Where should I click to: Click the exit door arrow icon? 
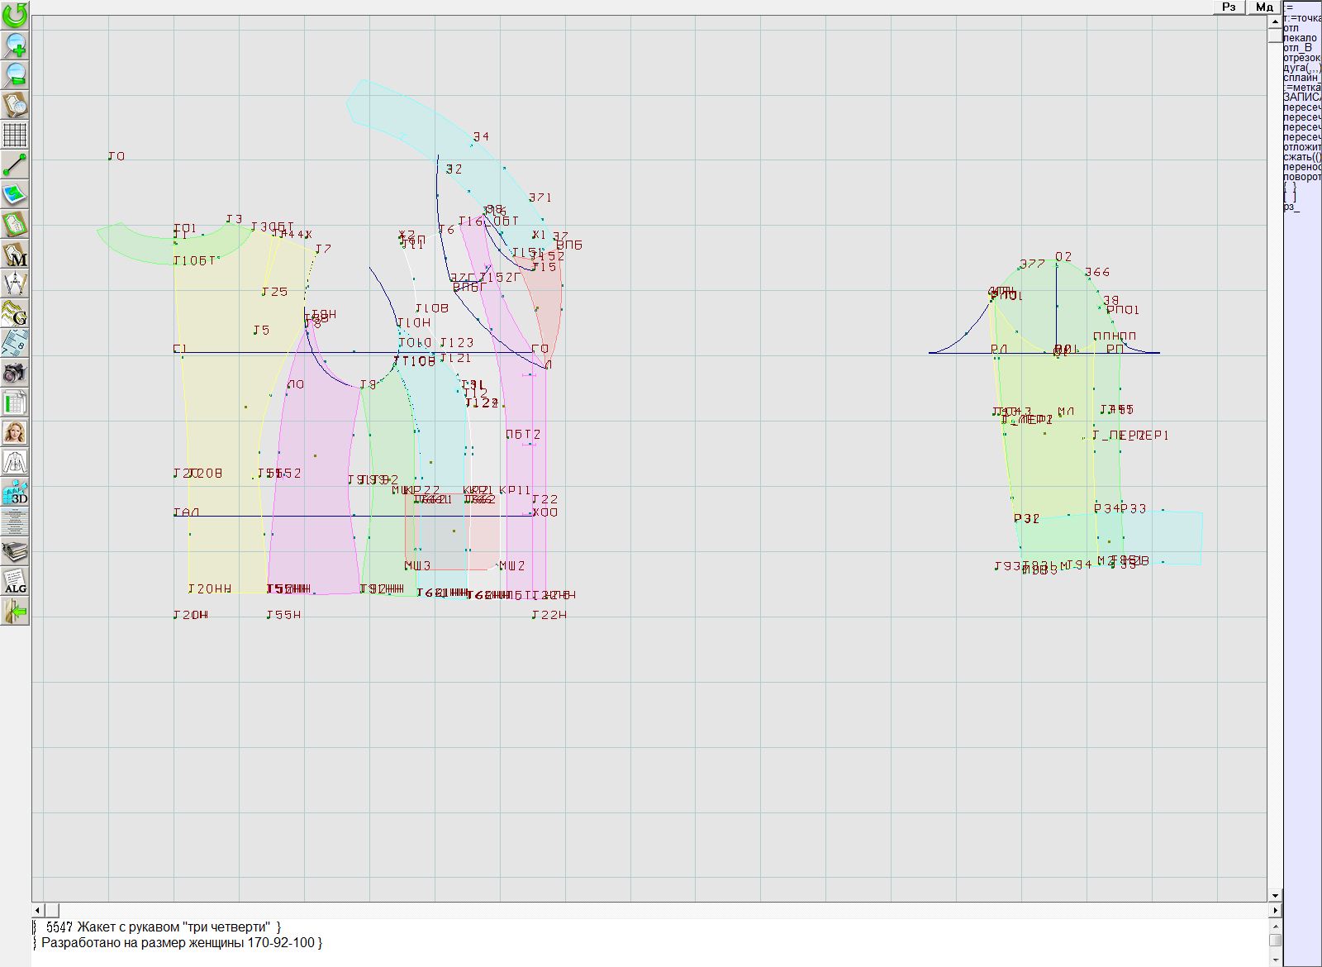pos(15,612)
